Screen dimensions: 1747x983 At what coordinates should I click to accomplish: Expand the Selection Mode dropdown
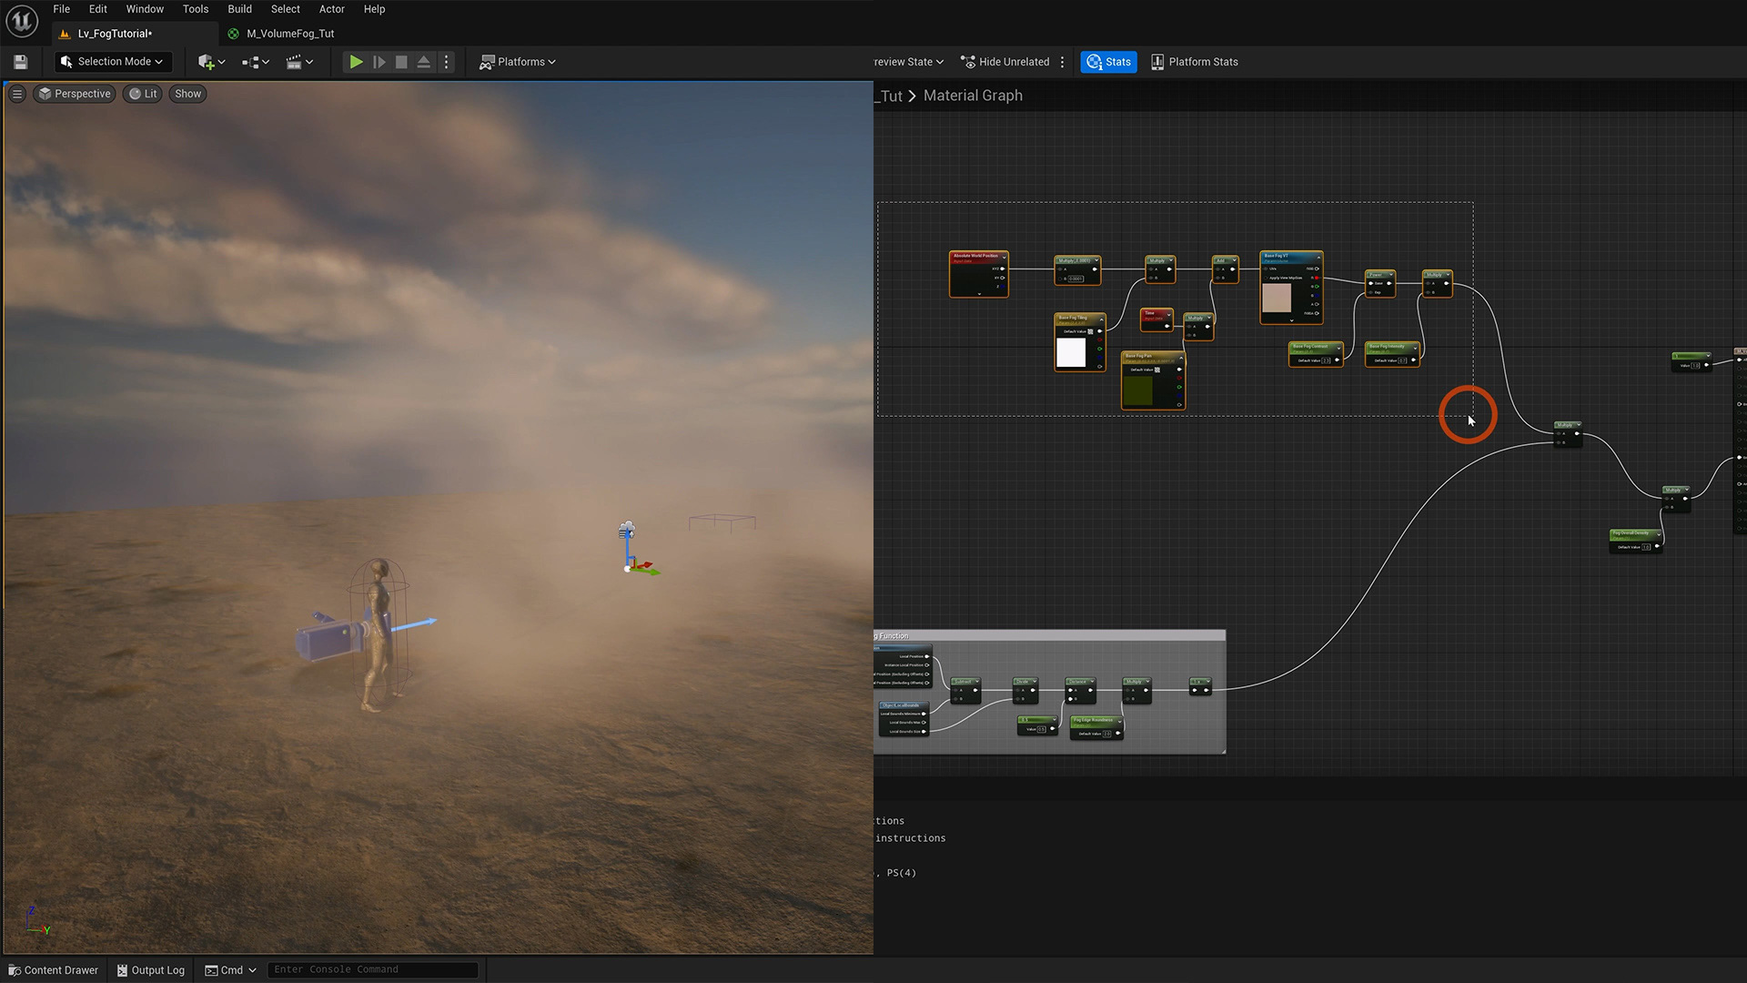point(113,62)
